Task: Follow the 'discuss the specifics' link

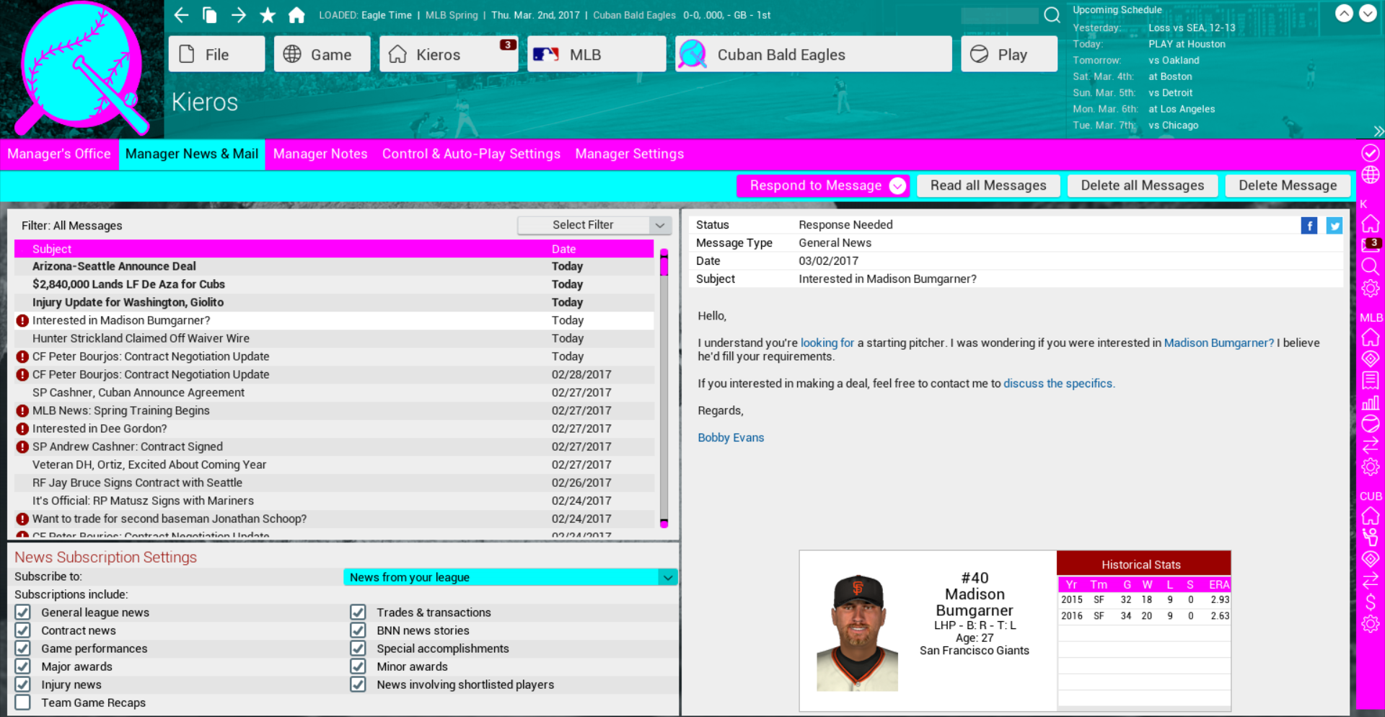Action: [1059, 384]
